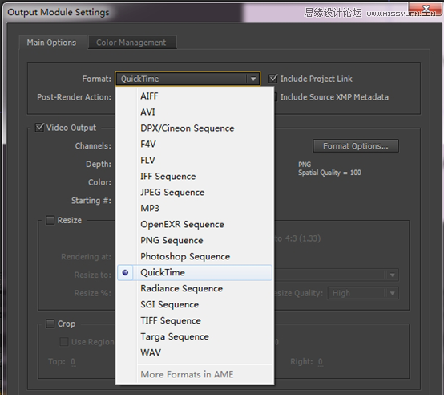Collapse the Format dropdown arrow
444x395 pixels.
[253, 79]
